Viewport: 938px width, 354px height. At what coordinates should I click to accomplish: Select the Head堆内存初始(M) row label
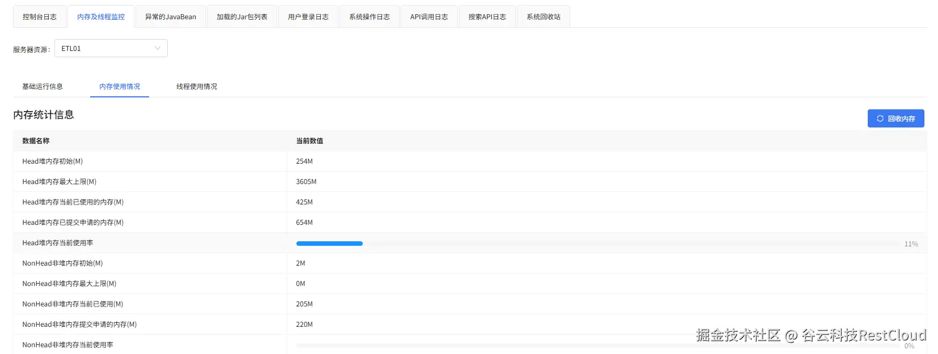tap(53, 161)
